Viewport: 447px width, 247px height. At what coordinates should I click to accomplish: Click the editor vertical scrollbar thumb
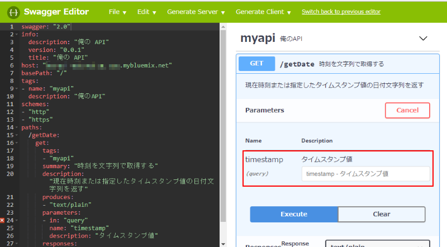[223, 126]
